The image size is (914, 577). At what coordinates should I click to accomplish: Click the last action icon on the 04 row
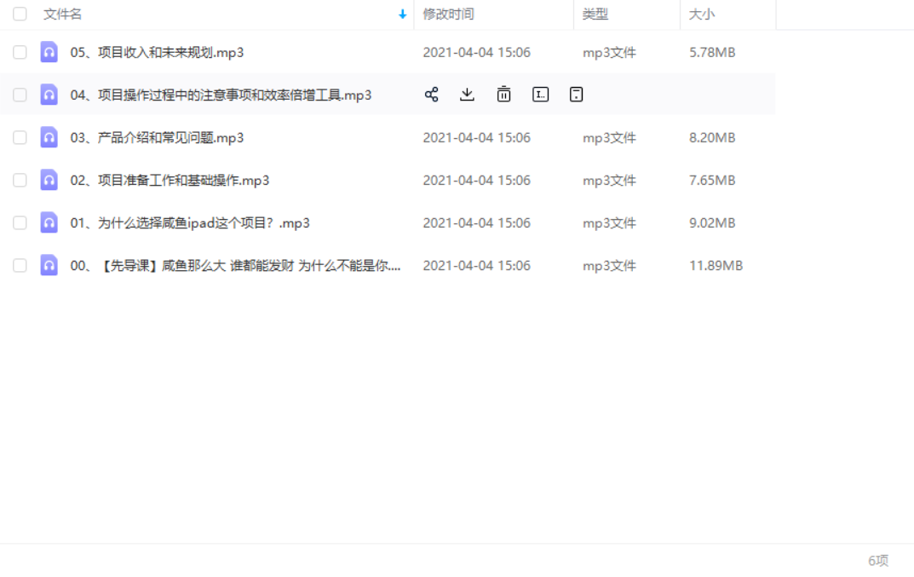(x=576, y=95)
